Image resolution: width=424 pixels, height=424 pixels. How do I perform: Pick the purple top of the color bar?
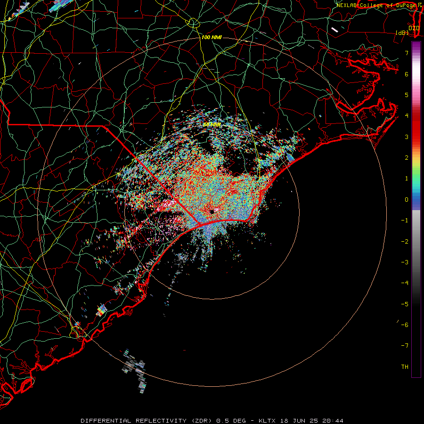pyautogui.click(x=416, y=46)
